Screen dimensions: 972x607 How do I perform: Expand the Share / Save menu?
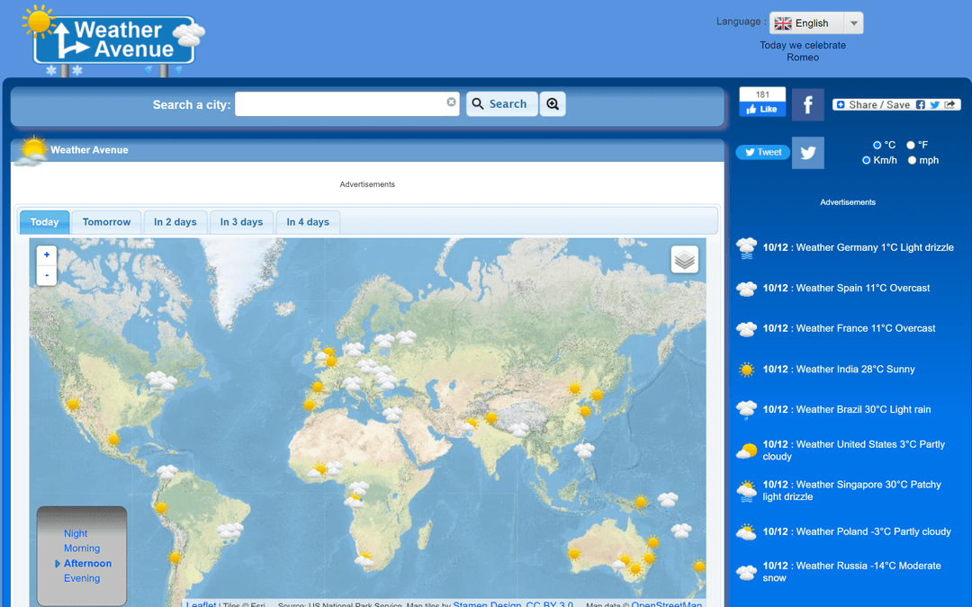point(873,104)
